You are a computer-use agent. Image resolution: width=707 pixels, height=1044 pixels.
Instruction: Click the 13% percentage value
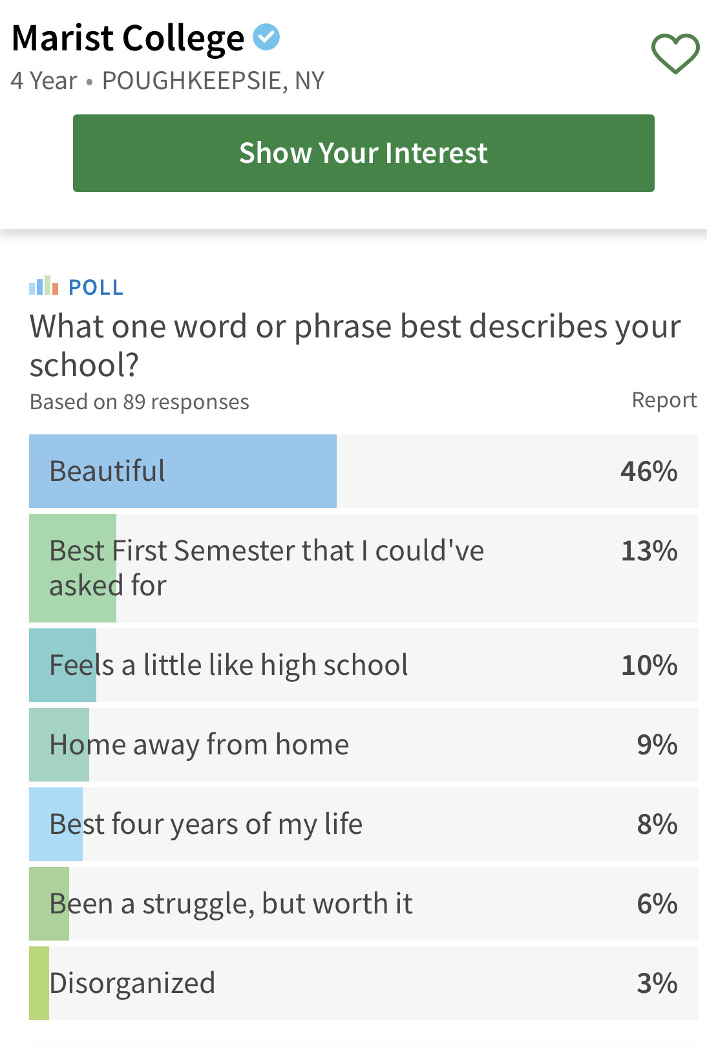click(649, 551)
